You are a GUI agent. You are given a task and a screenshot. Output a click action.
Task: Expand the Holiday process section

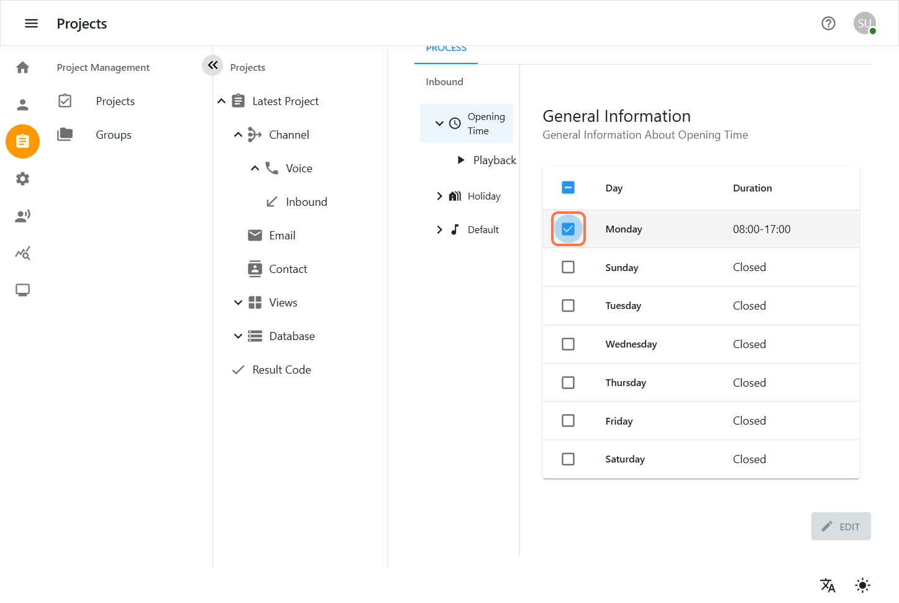tap(439, 196)
